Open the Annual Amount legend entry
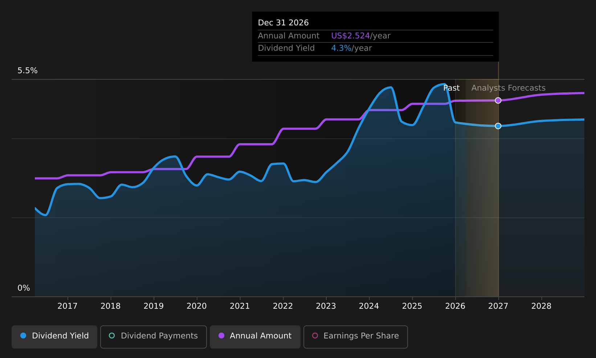 click(255, 337)
